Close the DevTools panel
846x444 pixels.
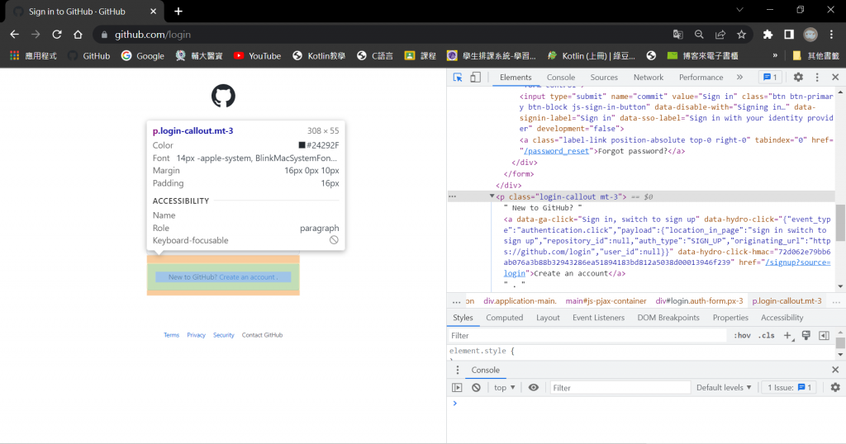[835, 77]
